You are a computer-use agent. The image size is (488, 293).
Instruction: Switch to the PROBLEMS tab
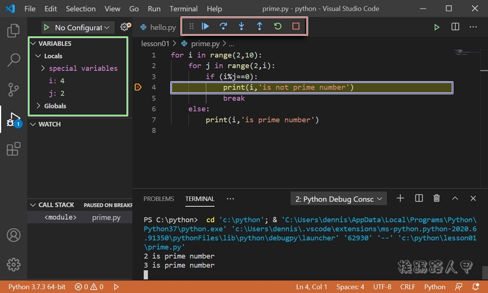(x=159, y=199)
